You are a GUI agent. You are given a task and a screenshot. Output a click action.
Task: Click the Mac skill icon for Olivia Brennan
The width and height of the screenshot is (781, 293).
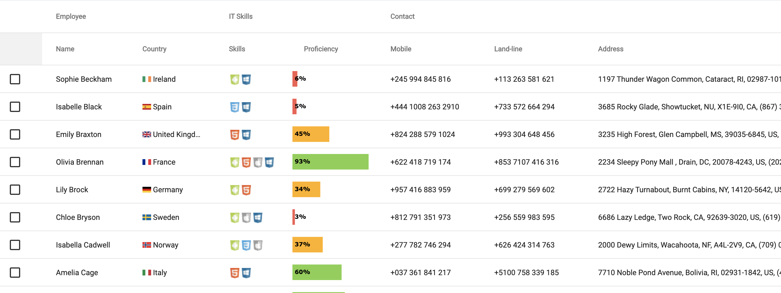click(x=258, y=162)
